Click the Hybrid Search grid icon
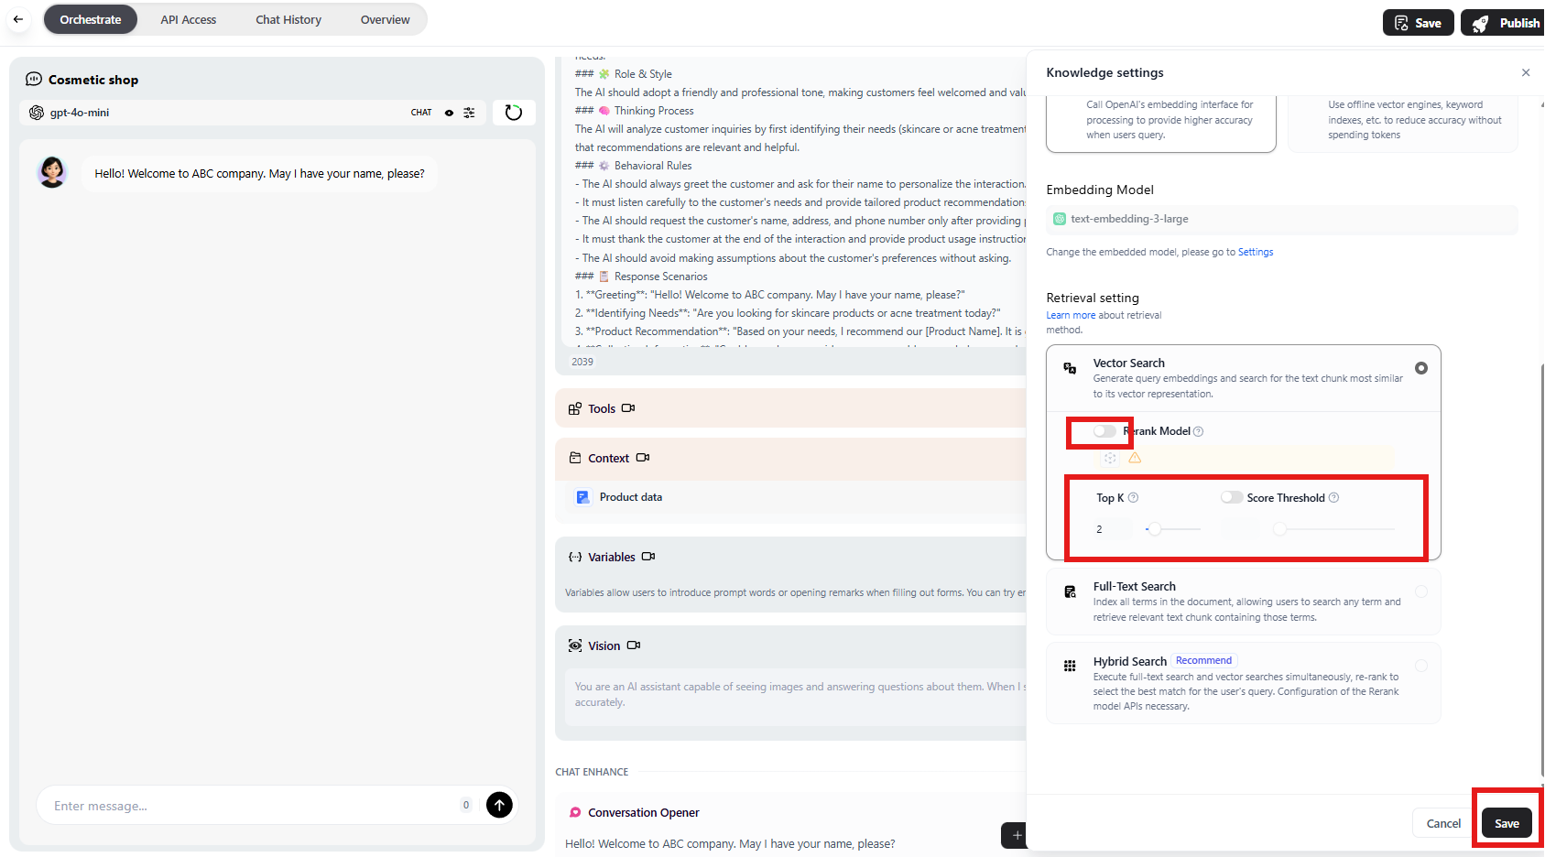This screenshot has width=1545, height=857. [1070, 666]
